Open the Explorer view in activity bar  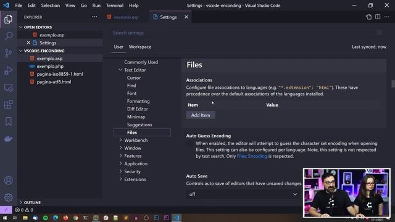(x=8, y=19)
